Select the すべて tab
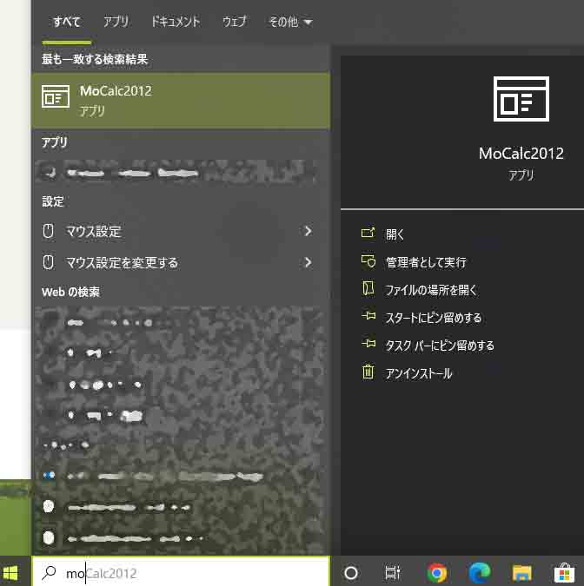The height and width of the screenshot is (586, 584). pyautogui.click(x=66, y=23)
